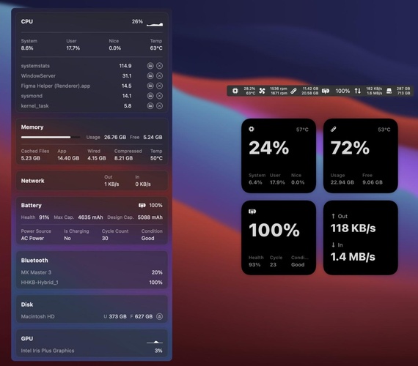Select the Disk section heading
Image resolution: width=418 pixels, height=366 pixels.
click(27, 305)
